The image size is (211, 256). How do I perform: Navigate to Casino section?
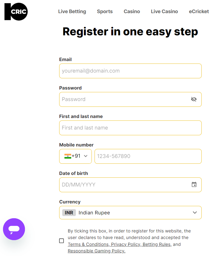click(x=132, y=11)
